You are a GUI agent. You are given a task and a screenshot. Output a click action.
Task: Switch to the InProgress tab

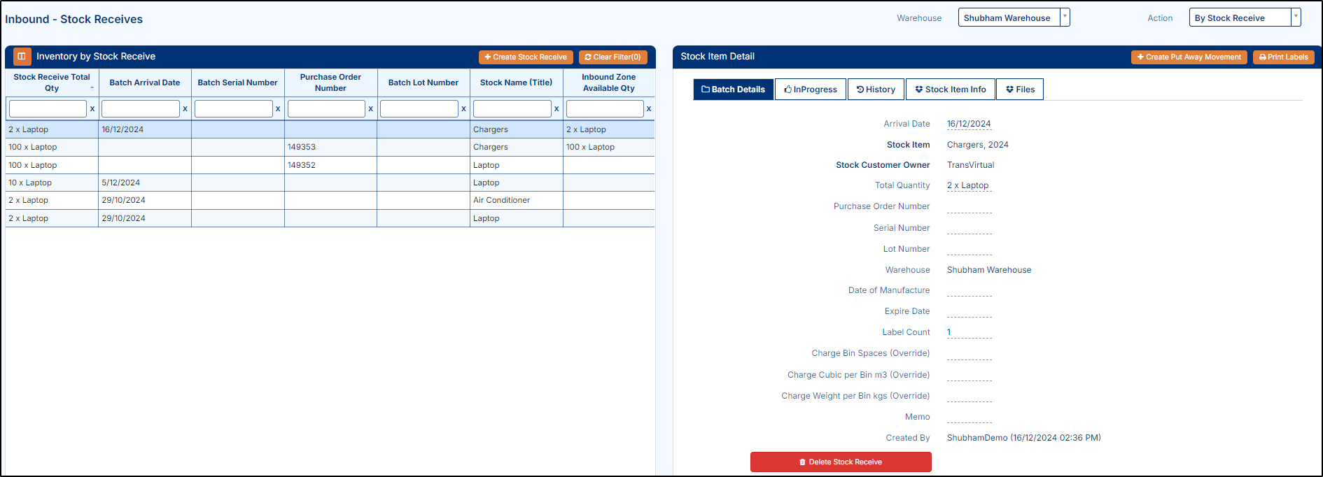pos(811,90)
